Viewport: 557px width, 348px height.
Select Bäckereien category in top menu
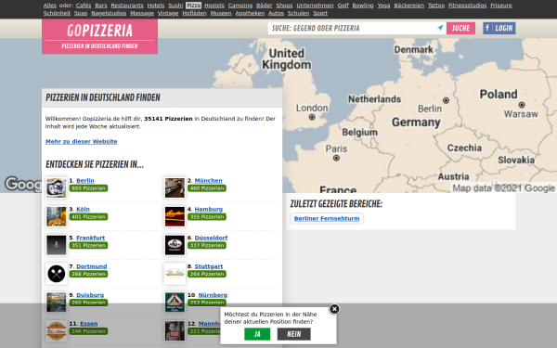click(x=408, y=6)
